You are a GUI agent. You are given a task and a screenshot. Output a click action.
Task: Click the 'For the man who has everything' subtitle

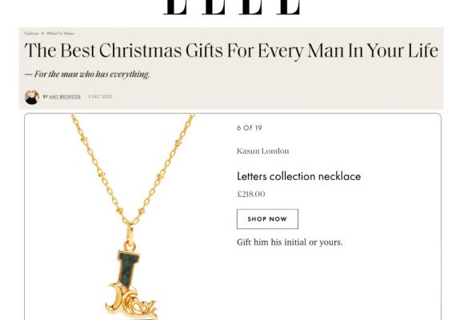click(87, 74)
